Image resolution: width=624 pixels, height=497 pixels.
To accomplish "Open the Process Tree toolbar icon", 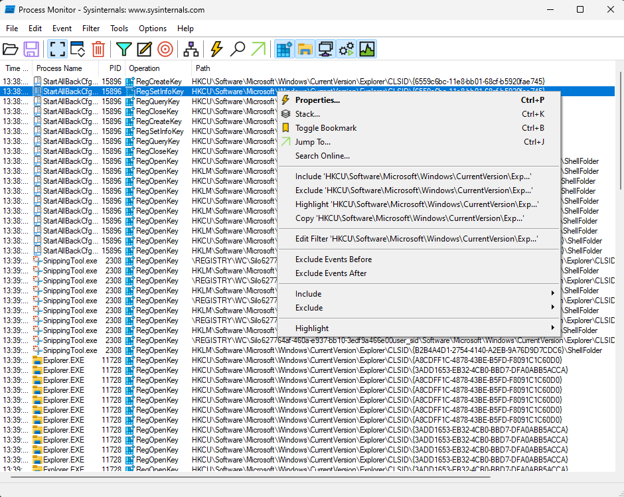I will coord(191,49).
